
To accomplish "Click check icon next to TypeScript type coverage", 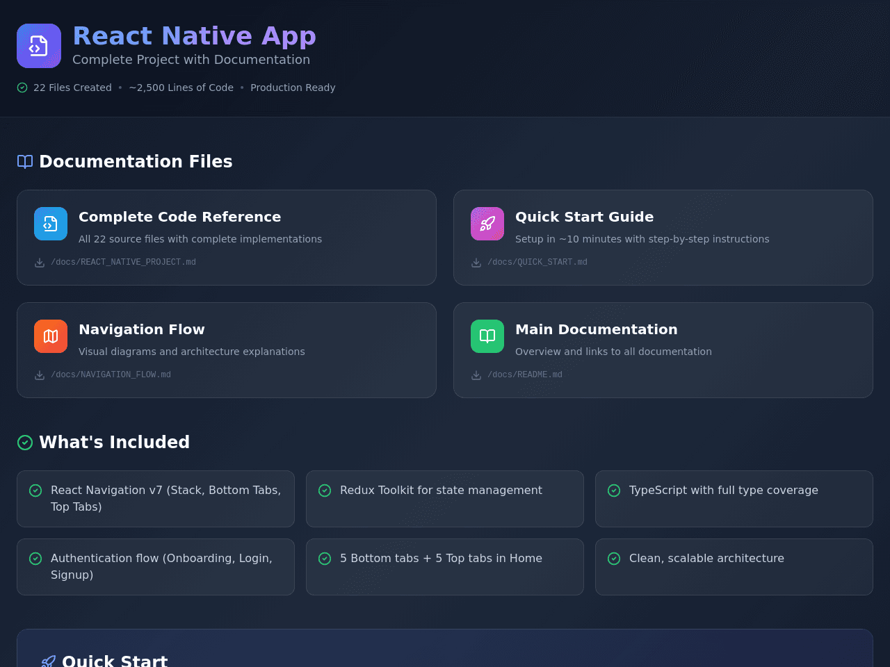I will [x=614, y=491].
